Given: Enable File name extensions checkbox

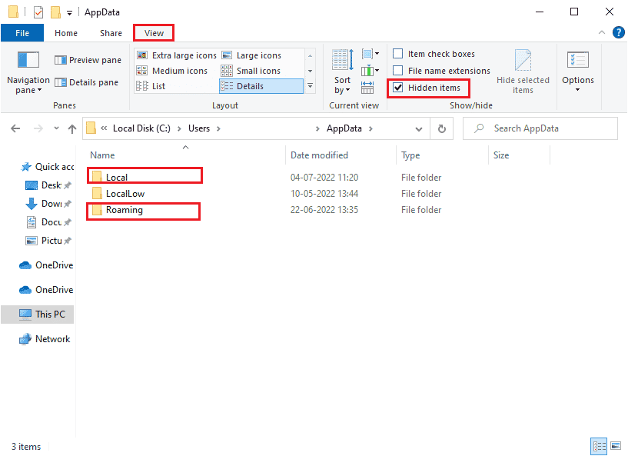Looking at the screenshot, I should coord(398,71).
